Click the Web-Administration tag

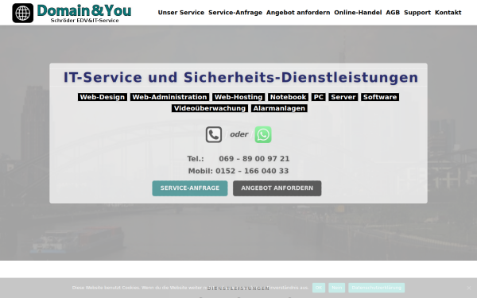(x=170, y=97)
